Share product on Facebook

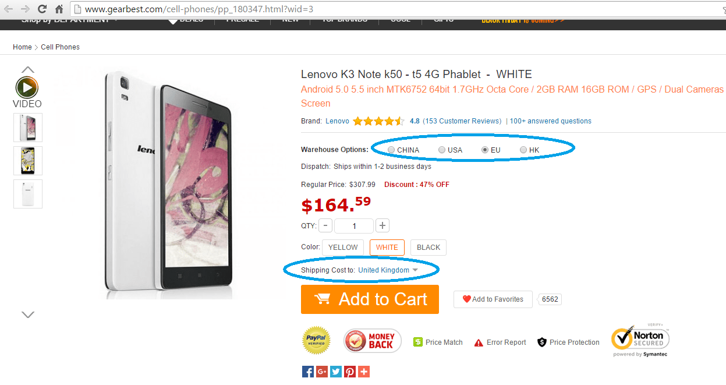308,372
